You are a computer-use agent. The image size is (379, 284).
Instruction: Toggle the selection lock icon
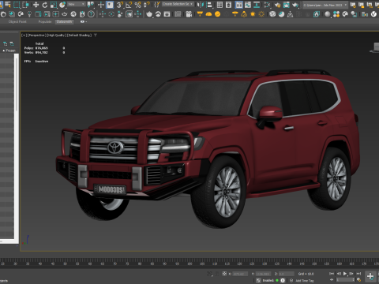click(216, 274)
